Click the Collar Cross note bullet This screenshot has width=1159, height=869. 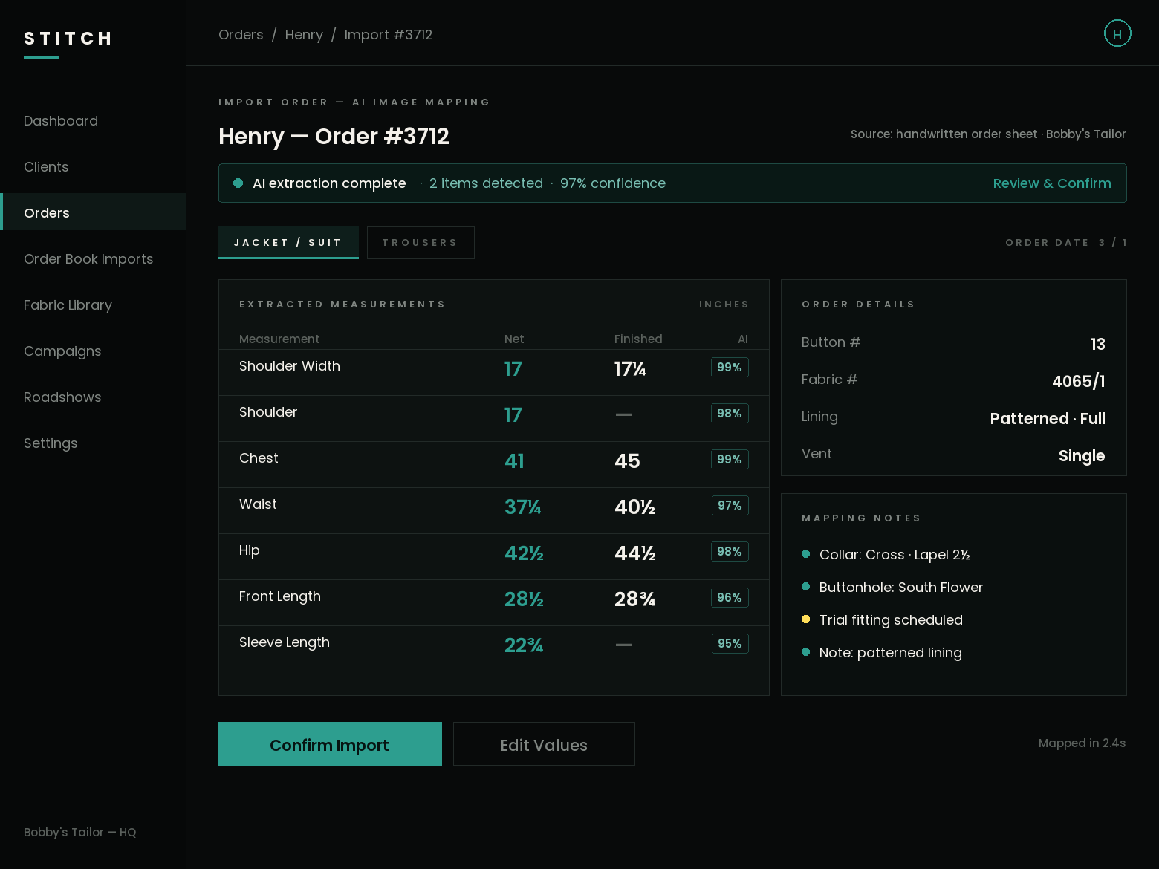pos(805,554)
